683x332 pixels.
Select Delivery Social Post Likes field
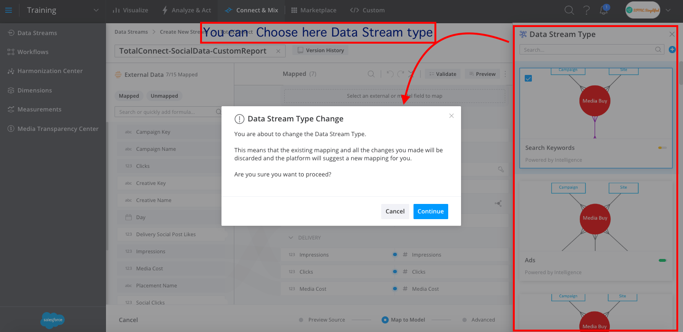coord(171,234)
